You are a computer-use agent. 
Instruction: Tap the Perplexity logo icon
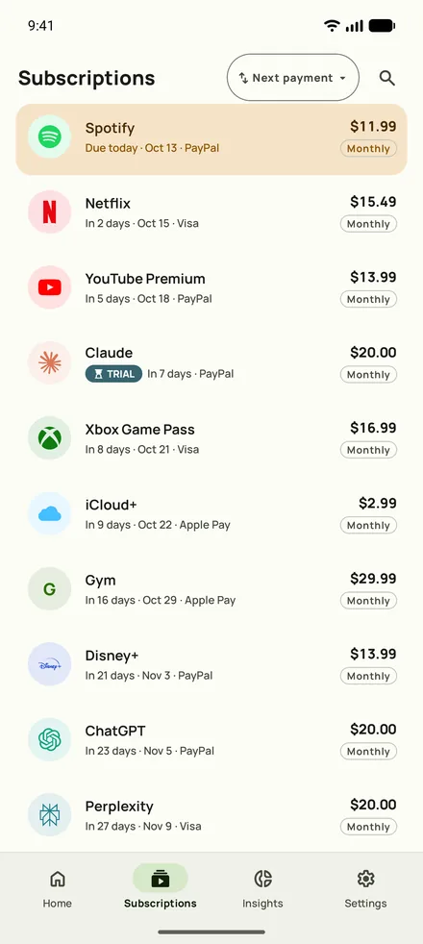click(x=49, y=814)
